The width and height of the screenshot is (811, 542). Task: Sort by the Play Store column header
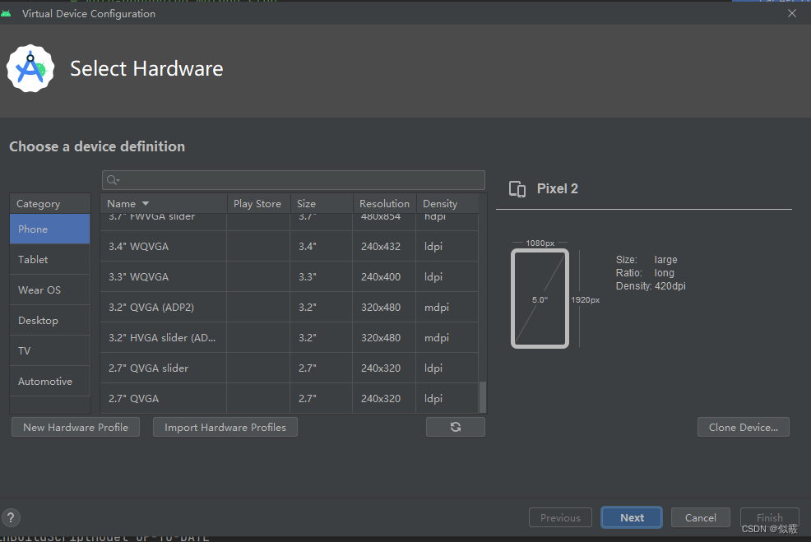point(257,204)
